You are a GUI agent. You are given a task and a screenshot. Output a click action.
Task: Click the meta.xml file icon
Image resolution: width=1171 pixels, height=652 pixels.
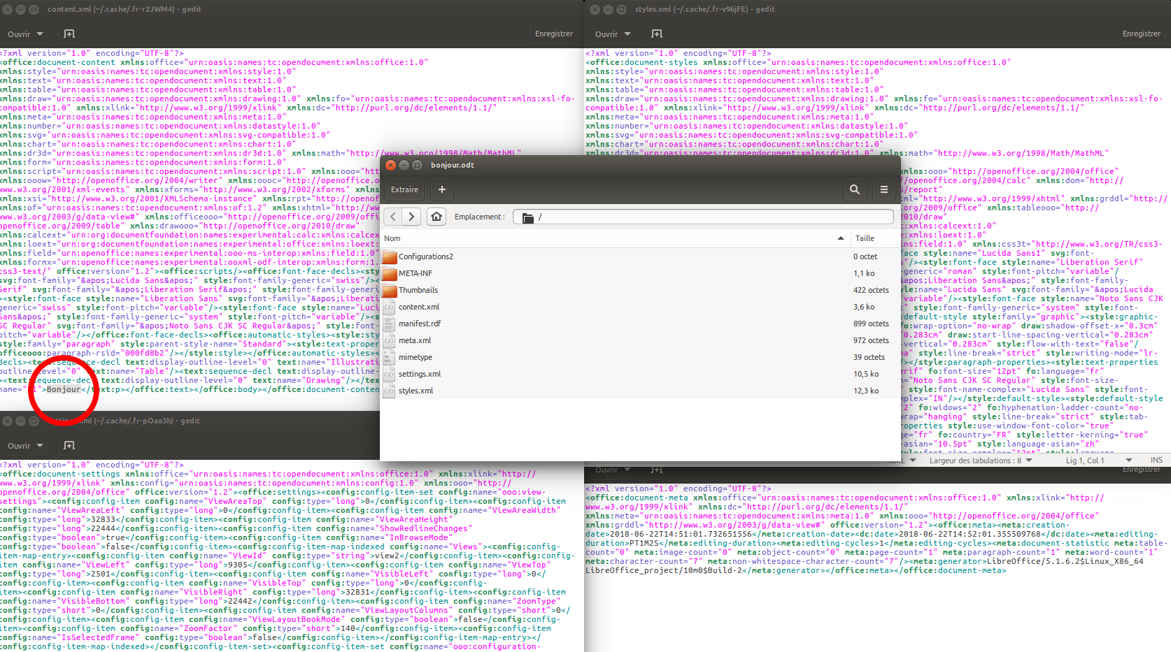pyautogui.click(x=390, y=340)
